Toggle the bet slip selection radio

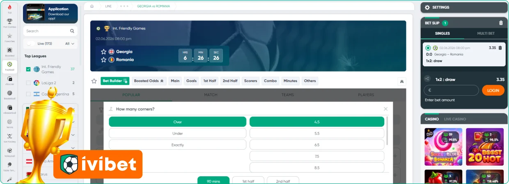(428, 48)
